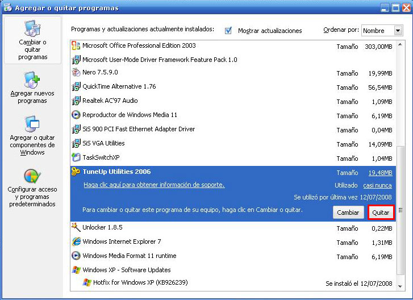The image size is (413, 300).
Task: Select Windows XP - Software Updates entry
Action: (233, 270)
